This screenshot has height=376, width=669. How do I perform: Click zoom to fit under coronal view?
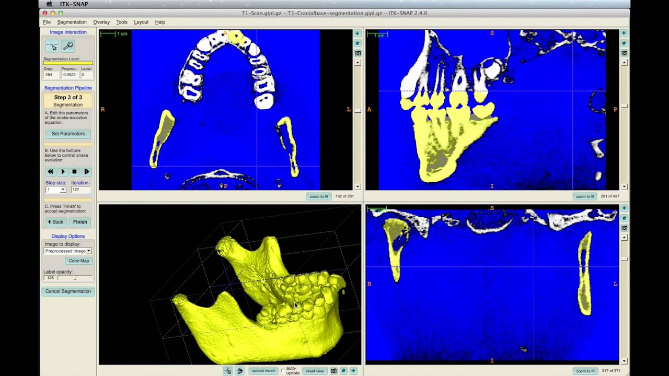tap(584, 371)
